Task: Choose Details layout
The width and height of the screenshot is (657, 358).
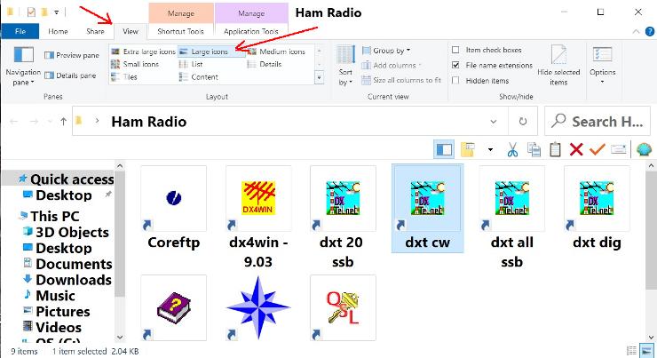Action: (x=265, y=64)
